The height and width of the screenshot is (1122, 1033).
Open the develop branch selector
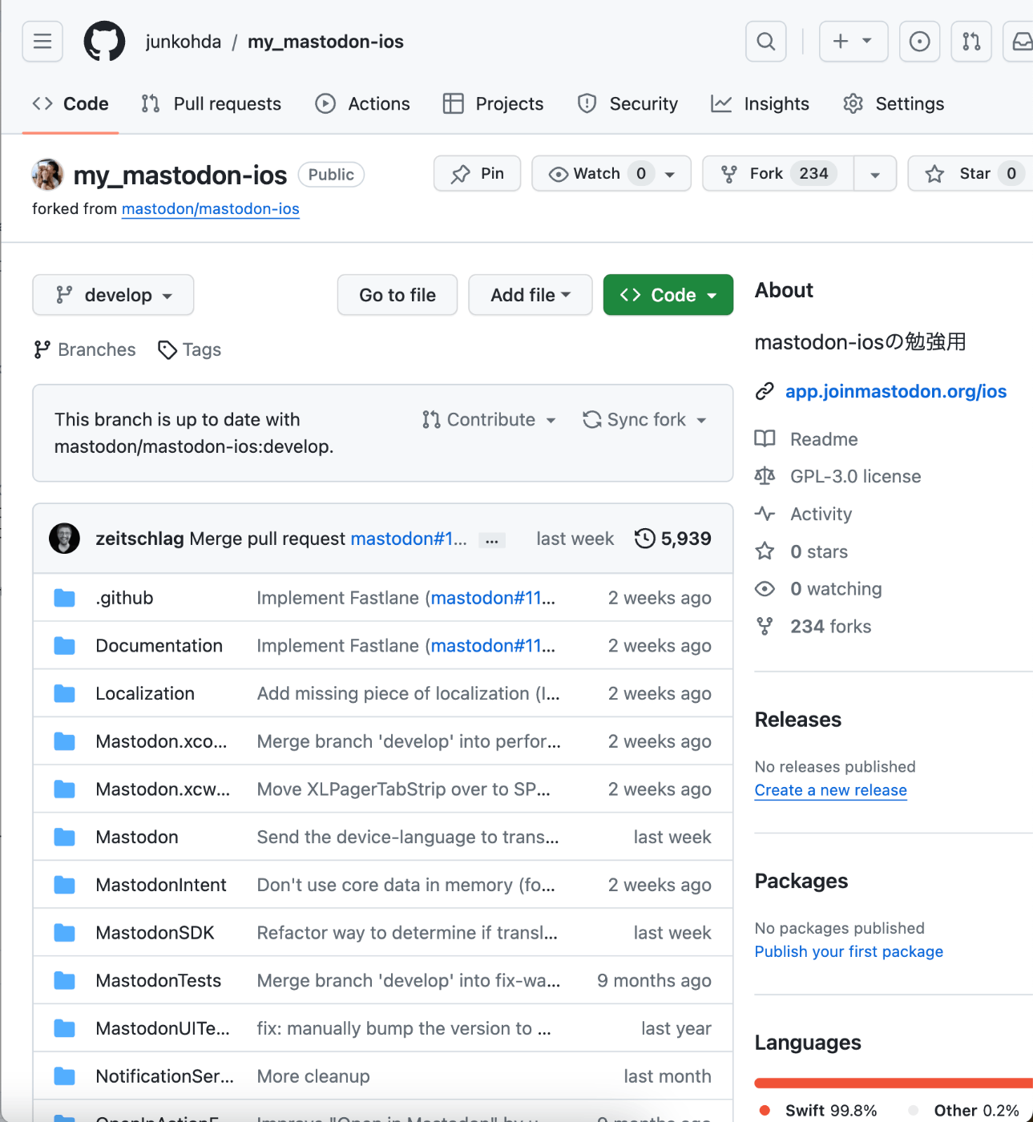point(113,295)
